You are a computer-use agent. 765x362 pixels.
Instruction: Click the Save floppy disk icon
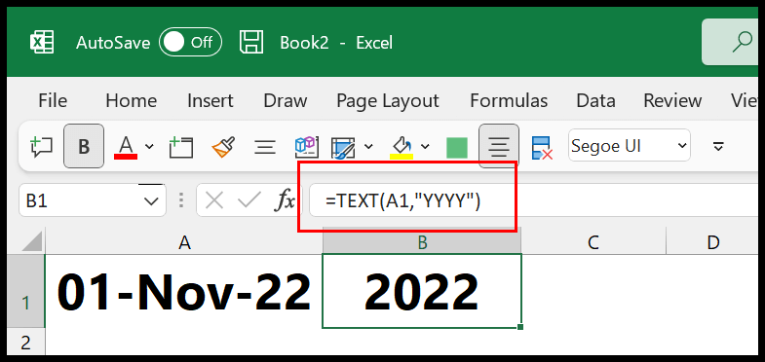tap(251, 42)
